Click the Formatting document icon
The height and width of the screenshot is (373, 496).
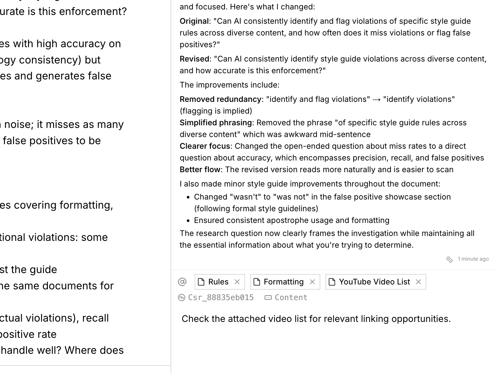[x=257, y=282]
